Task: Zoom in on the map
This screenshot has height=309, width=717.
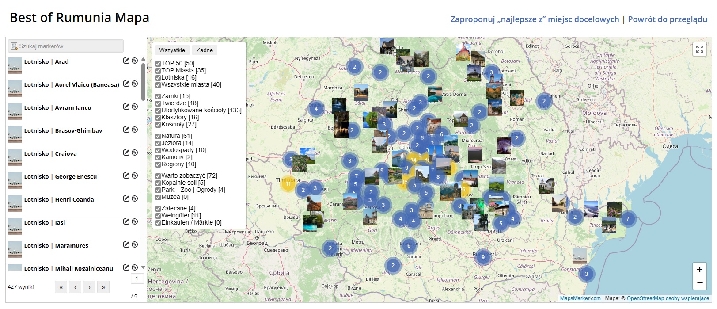Action: [x=700, y=270]
